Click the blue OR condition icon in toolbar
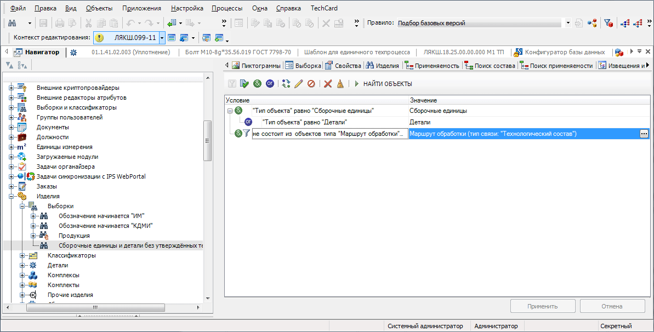 tap(270, 84)
